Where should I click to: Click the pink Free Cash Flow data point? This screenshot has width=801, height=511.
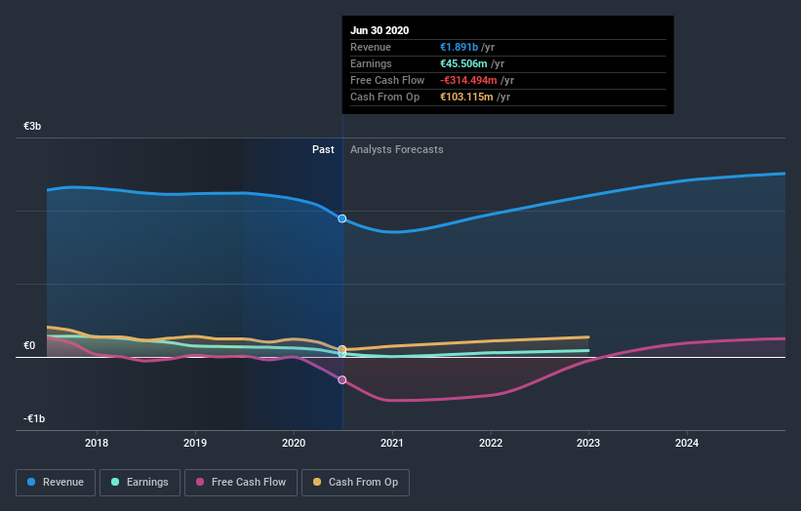pyautogui.click(x=342, y=379)
